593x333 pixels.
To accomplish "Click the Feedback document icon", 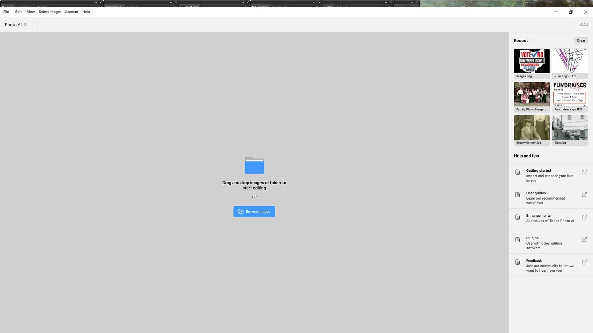I will tap(518, 262).
